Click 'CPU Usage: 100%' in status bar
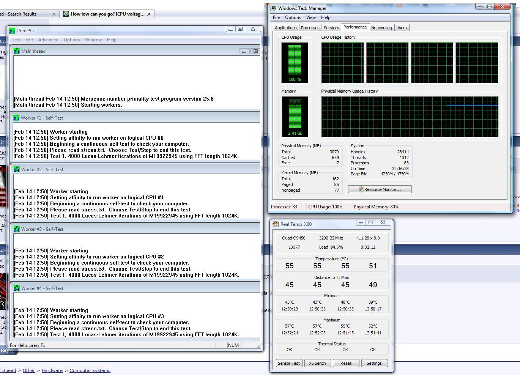This screenshot has width=520, height=375. point(326,207)
